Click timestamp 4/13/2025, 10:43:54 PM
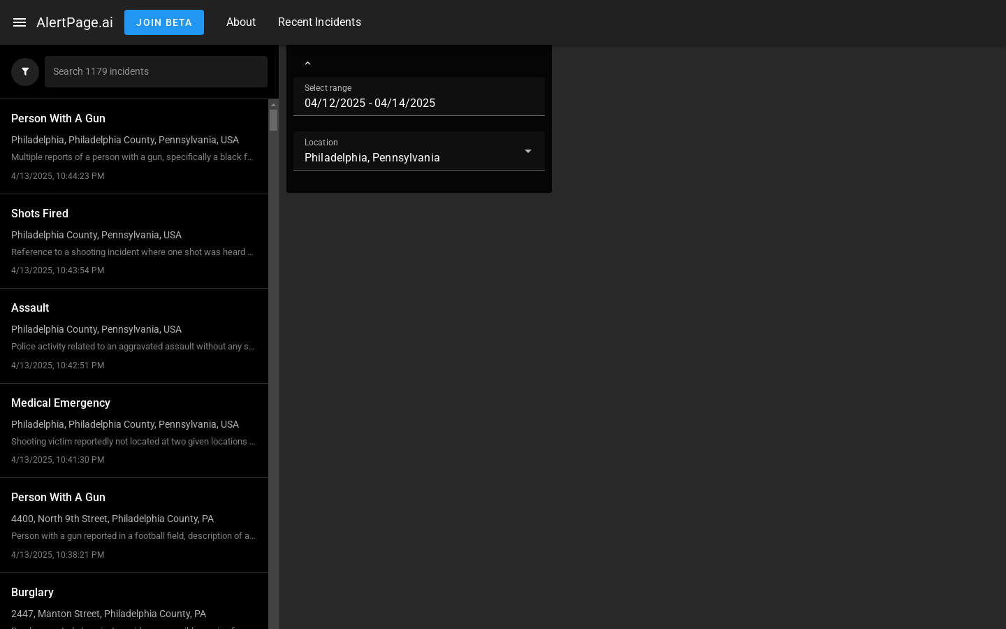 click(x=58, y=270)
